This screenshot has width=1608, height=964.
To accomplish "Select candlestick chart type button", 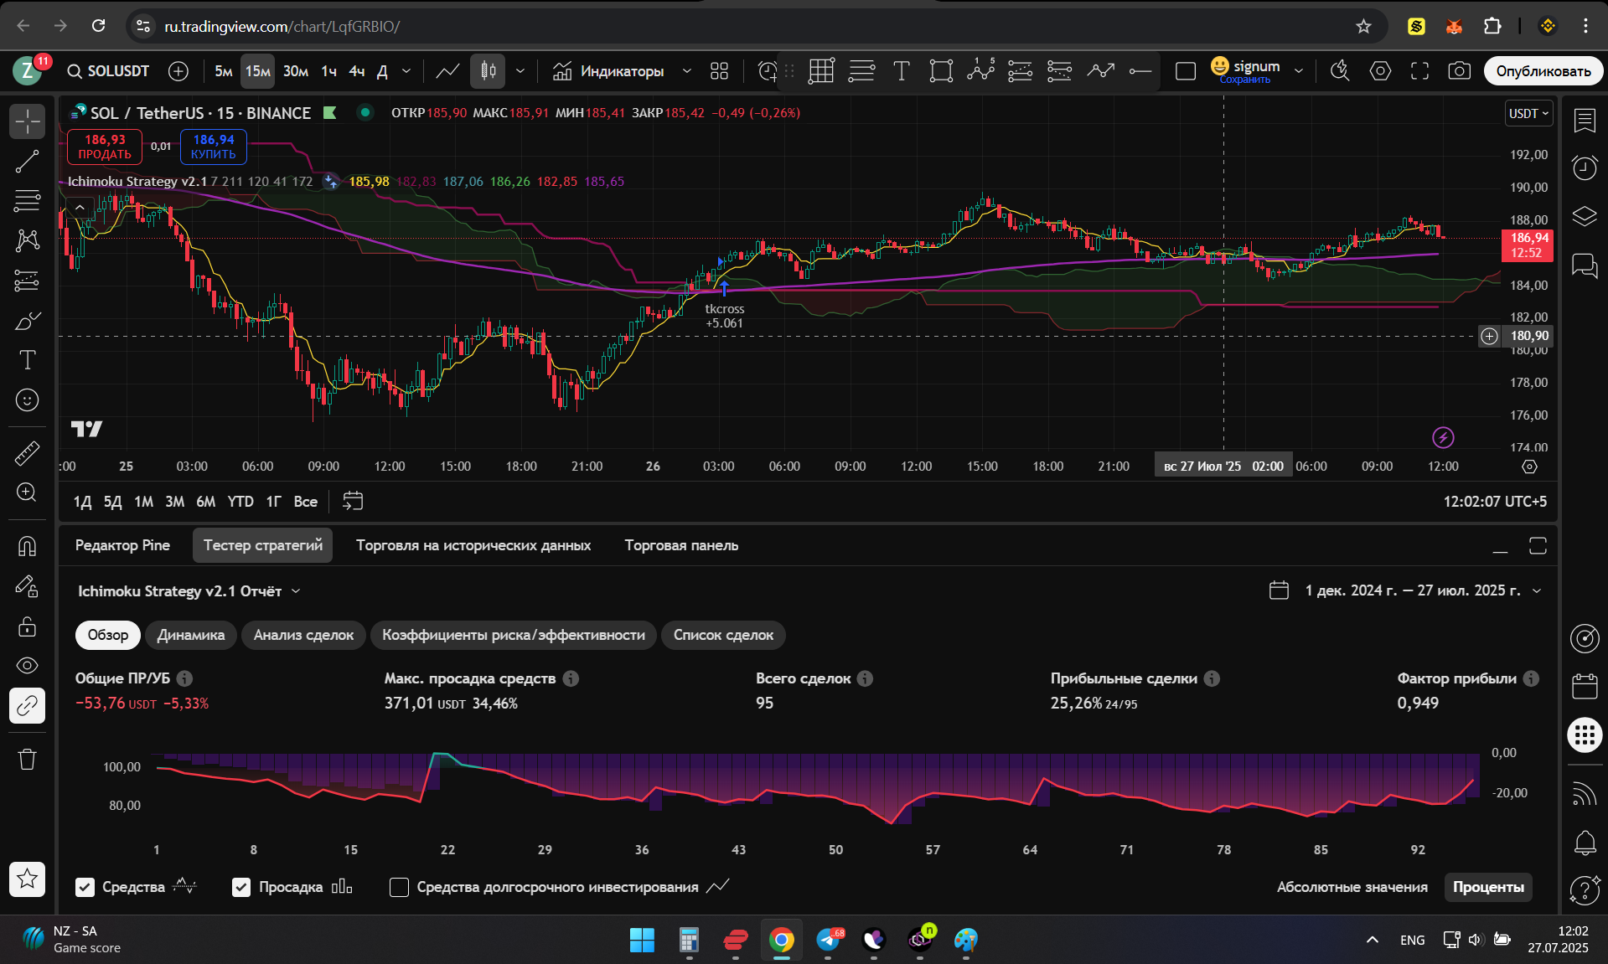I will (x=488, y=71).
